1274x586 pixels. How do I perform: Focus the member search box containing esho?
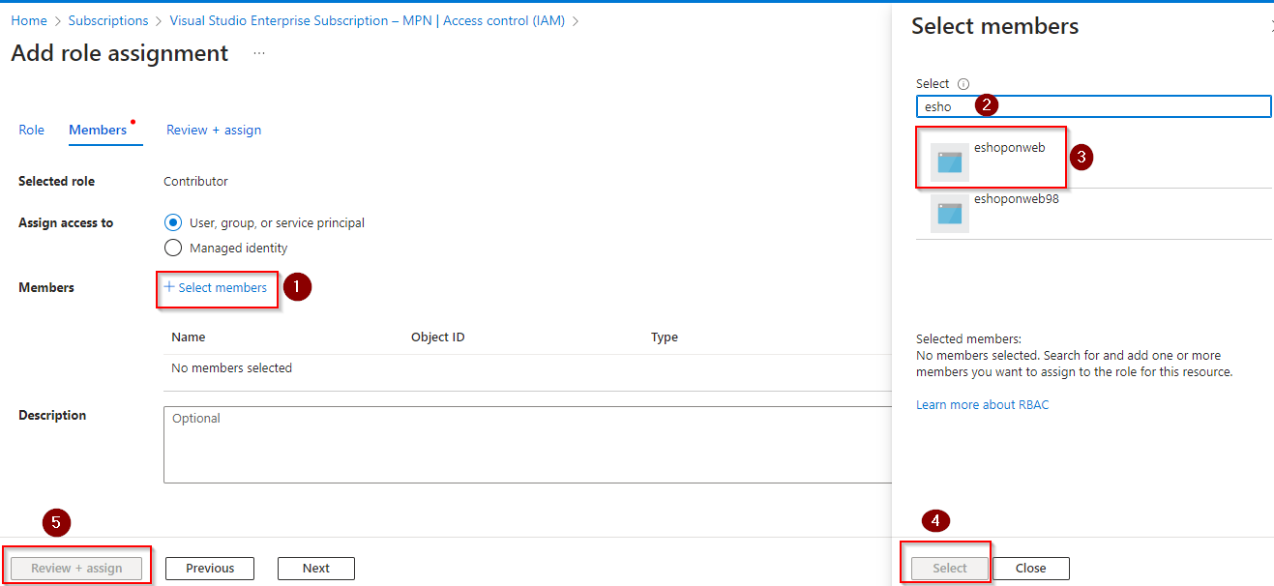(1093, 106)
